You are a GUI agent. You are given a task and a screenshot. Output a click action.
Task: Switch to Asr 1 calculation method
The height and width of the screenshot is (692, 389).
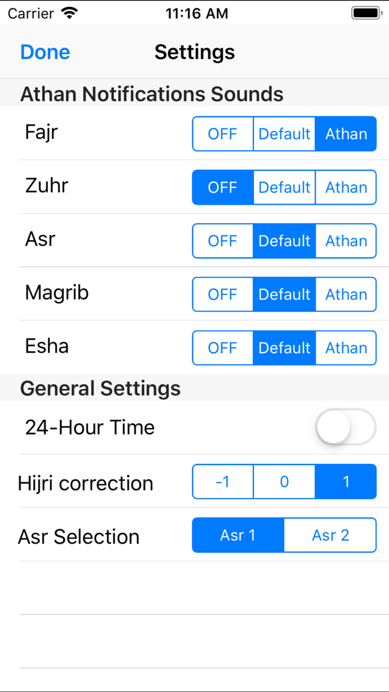238,535
